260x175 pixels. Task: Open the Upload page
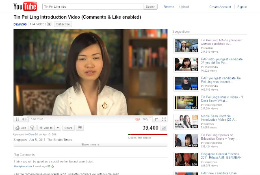click(184, 7)
